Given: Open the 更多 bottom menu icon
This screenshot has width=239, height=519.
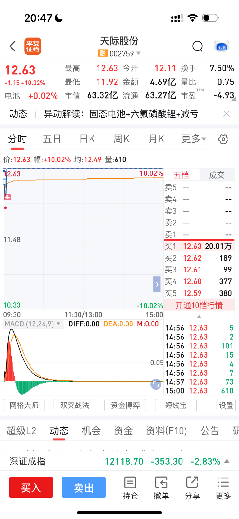Looking at the screenshot, I should click(223, 488).
